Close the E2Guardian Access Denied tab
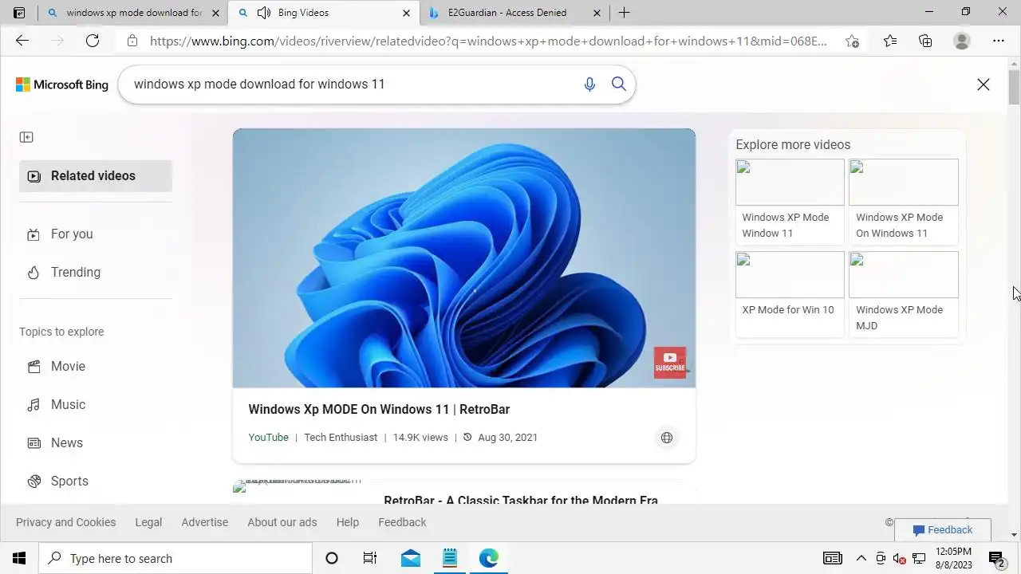 click(x=597, y=13)
